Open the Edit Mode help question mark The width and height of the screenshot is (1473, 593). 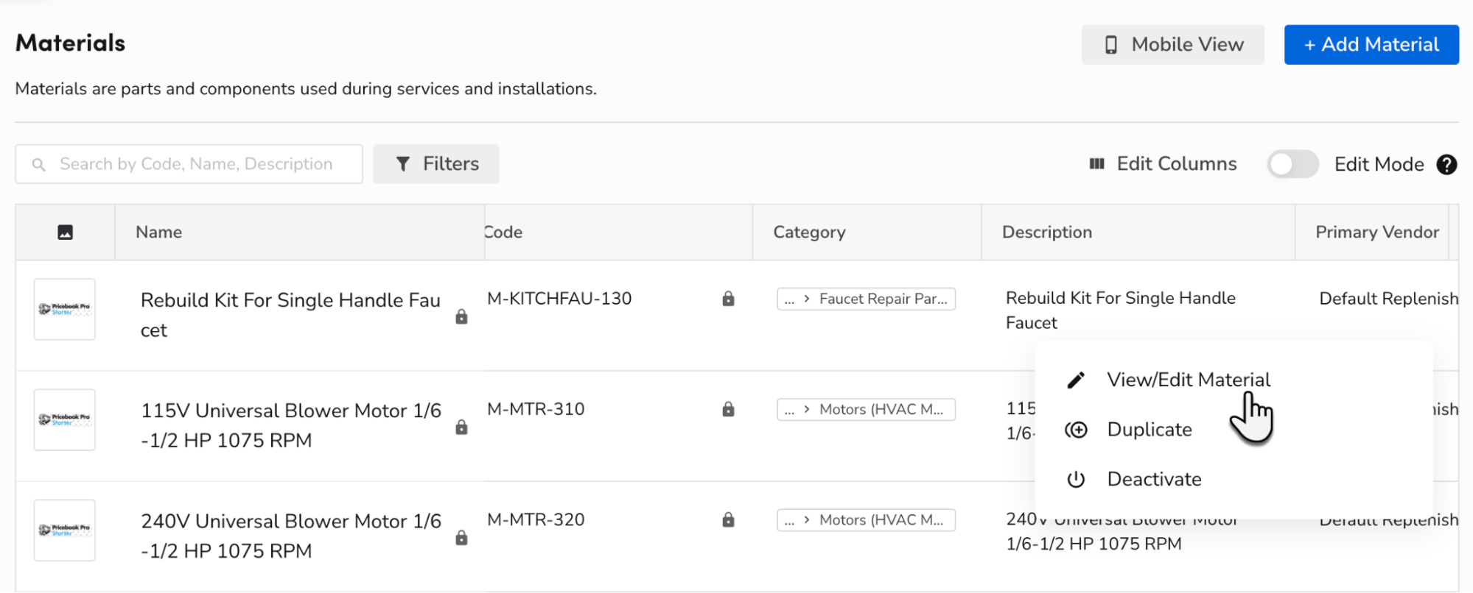point(1446,164)
